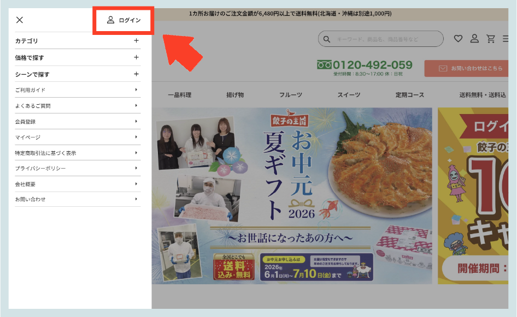The image size is (517, 317).
Task: Close the side menu with the X icon
Action: pyautogui.click(x=20, y=20)
